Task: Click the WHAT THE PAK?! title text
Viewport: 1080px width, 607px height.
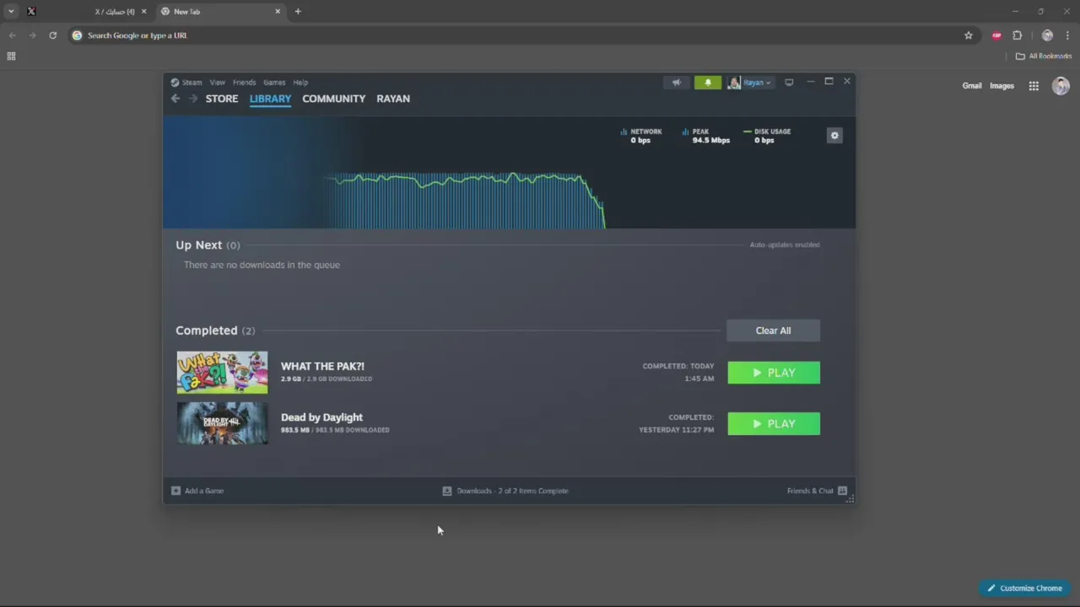Action: tap(322, 366)
